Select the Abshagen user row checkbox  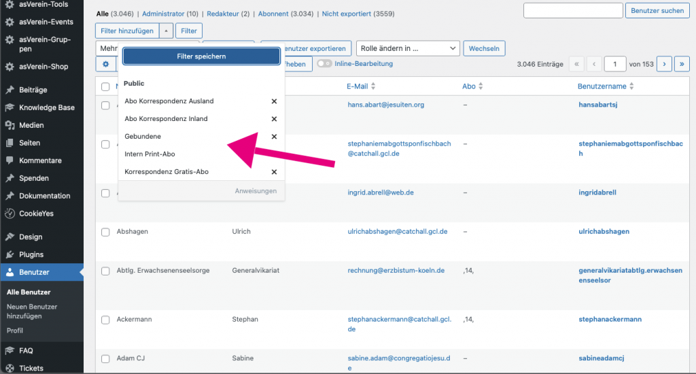[x=105, y=232]
